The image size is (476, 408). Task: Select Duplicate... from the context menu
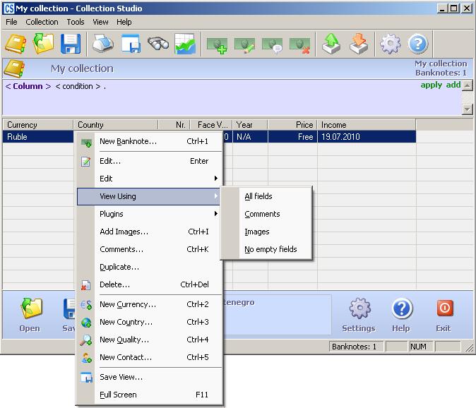click(x=149, y=267)
